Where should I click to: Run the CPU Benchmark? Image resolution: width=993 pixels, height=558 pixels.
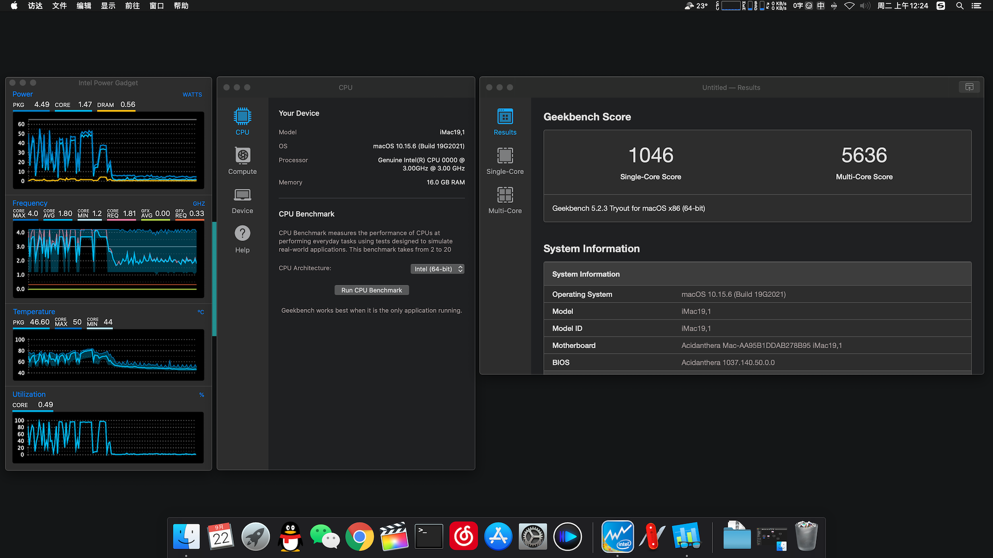[371, 290]
